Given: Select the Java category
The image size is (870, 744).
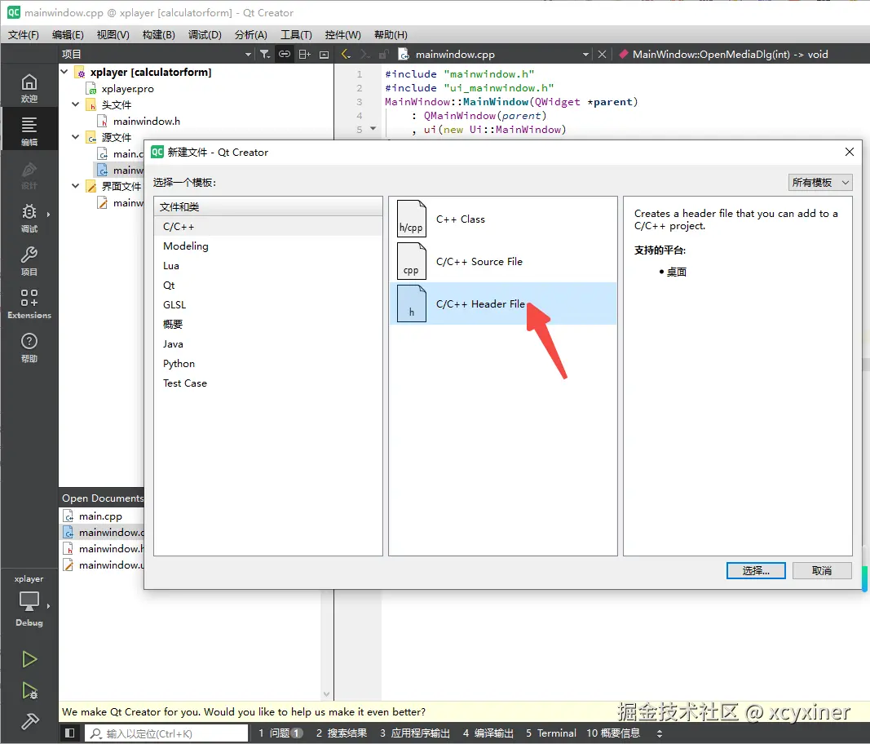Looking at the screenshot, I should [x=268, y=343].
